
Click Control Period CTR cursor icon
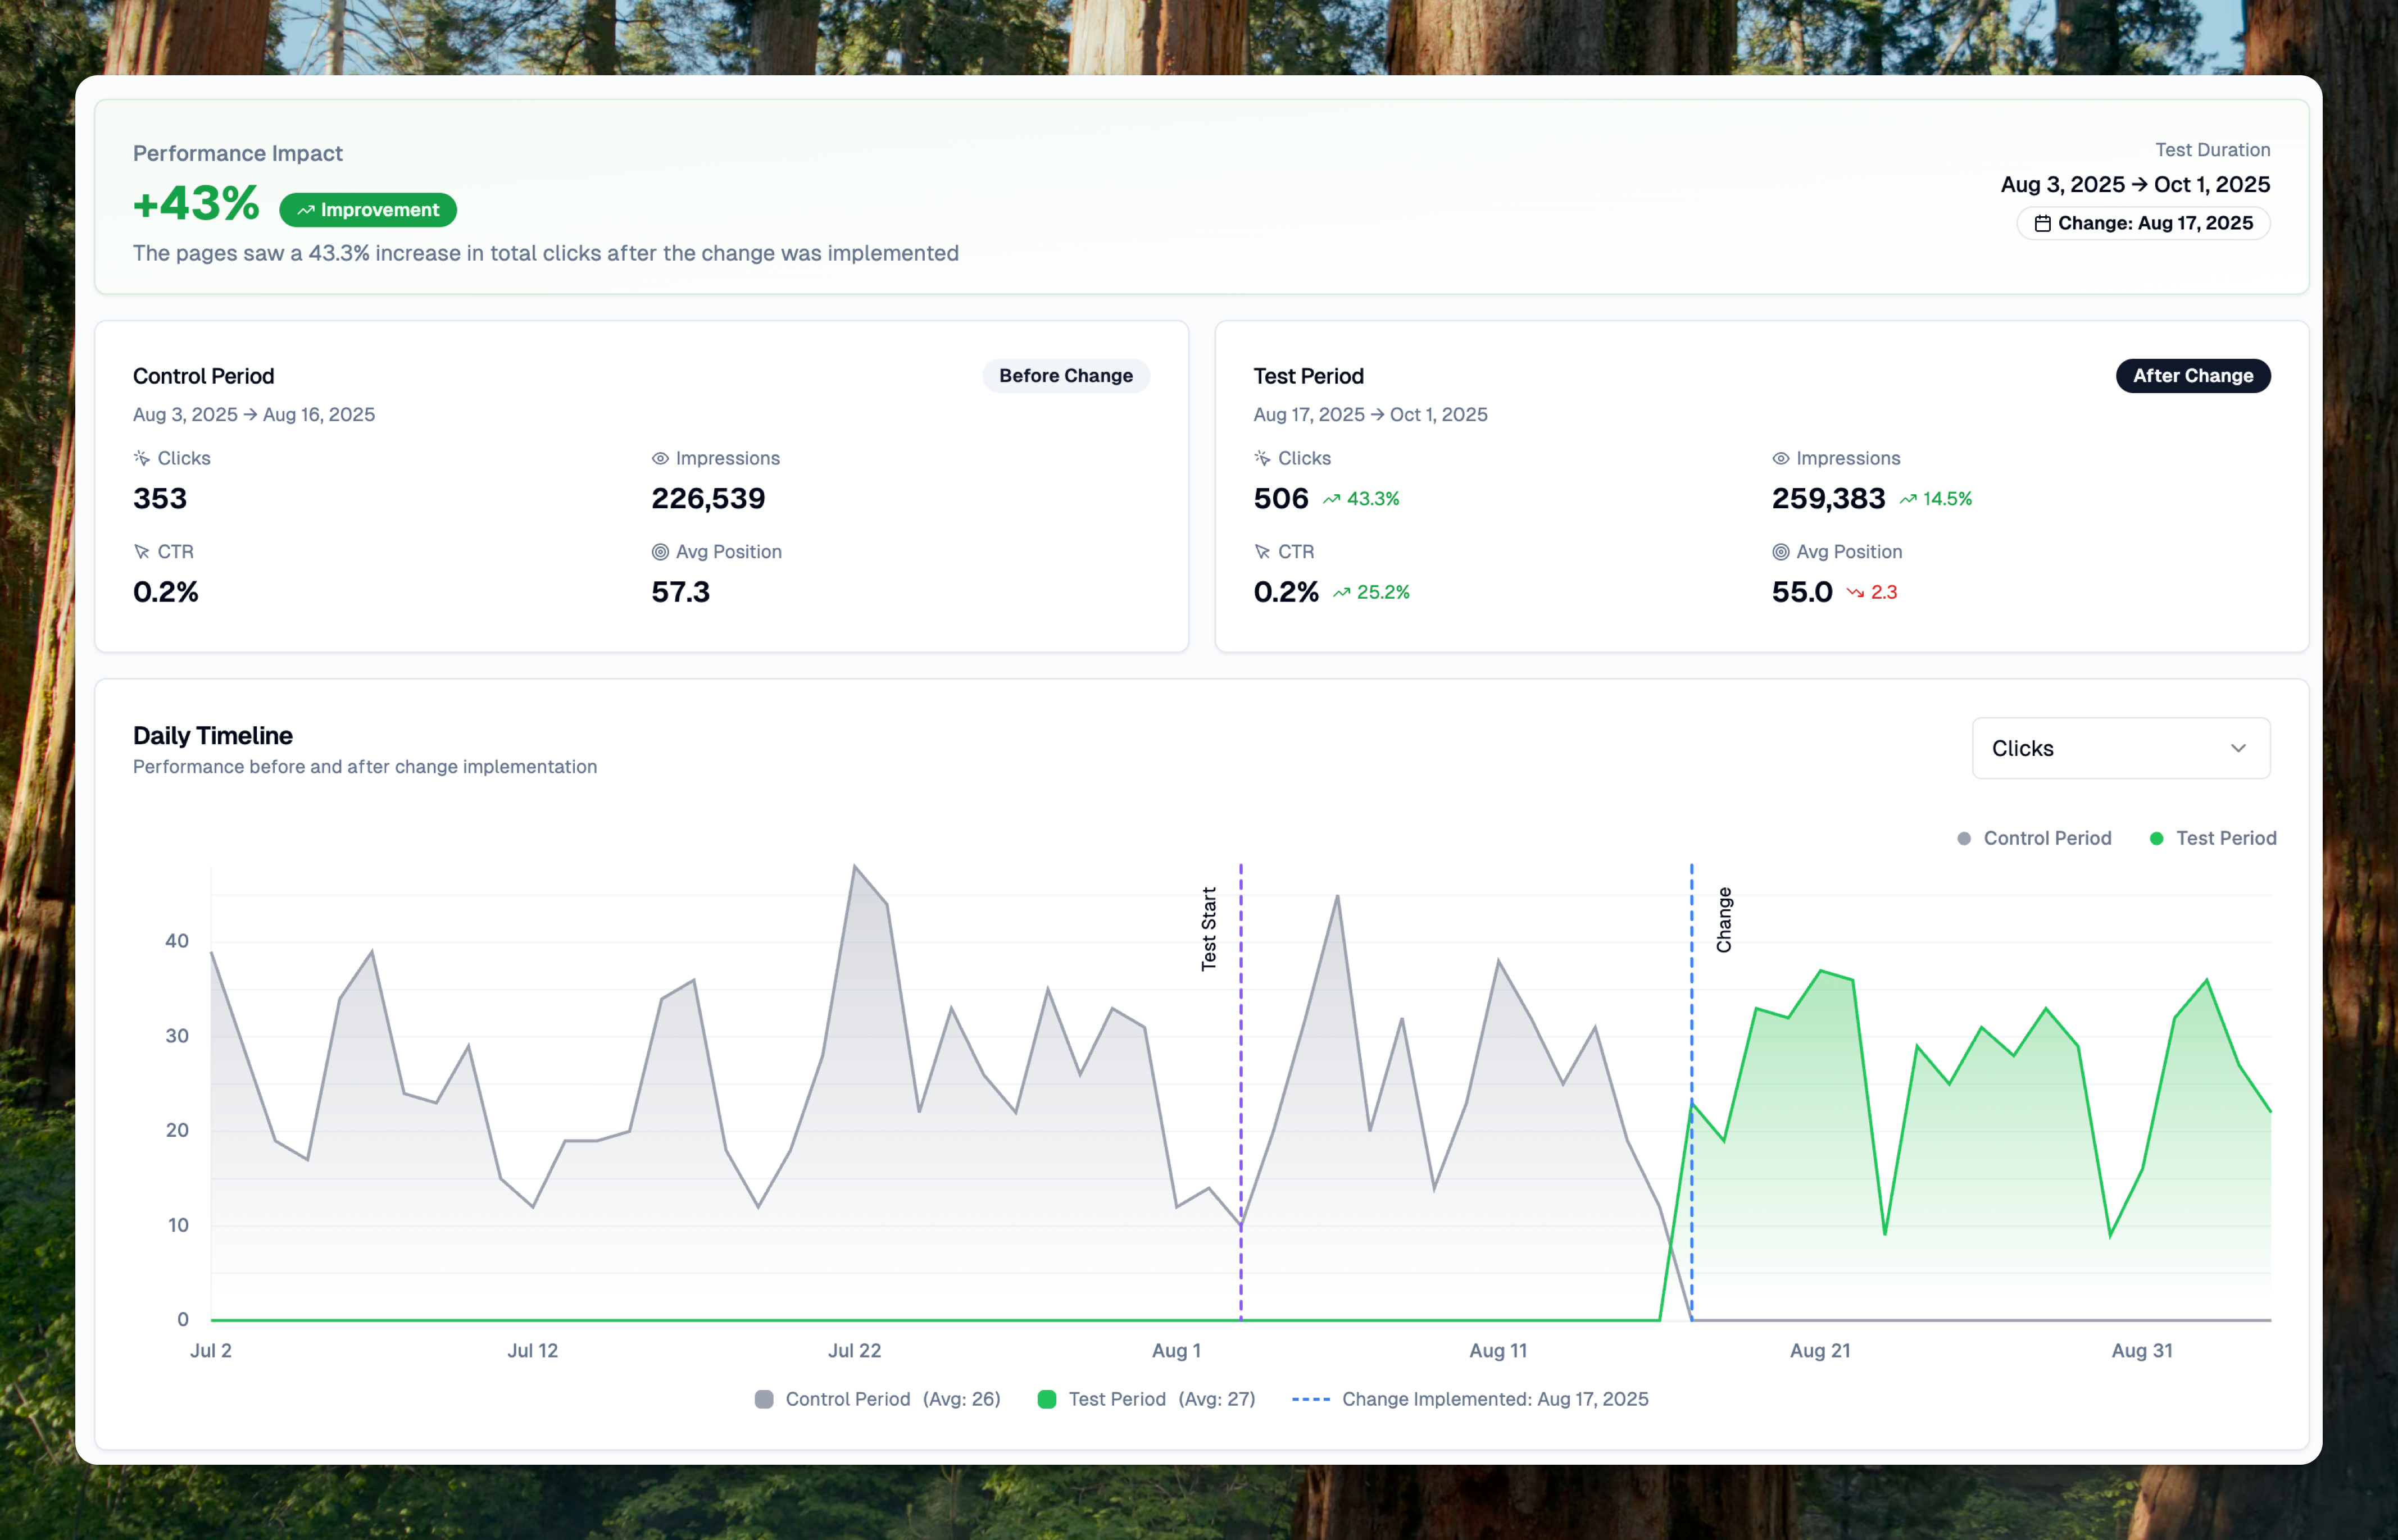142,552
